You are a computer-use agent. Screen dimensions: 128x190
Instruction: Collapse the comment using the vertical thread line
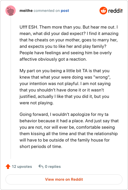click(x=11, y=87)
